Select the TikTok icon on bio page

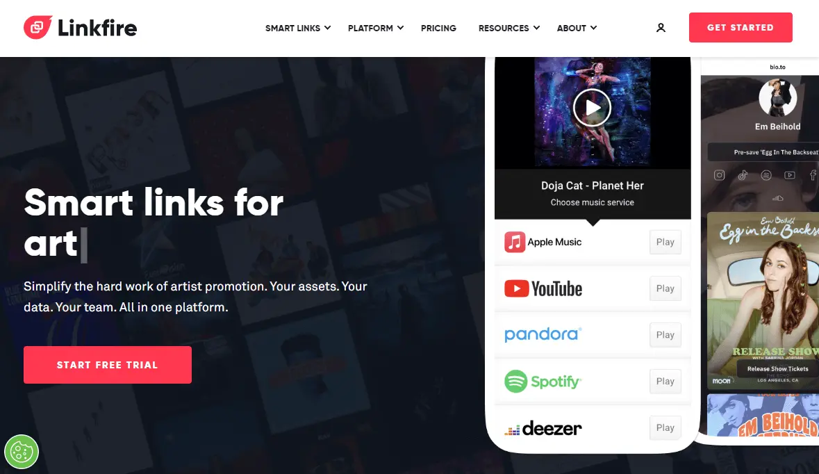click(x=743, y=175)
